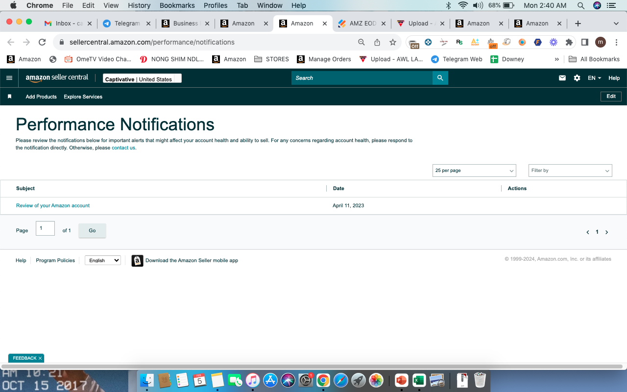Open the Trash in the Dock
This screenshot has height=392, width=627.
click(480, 380)
